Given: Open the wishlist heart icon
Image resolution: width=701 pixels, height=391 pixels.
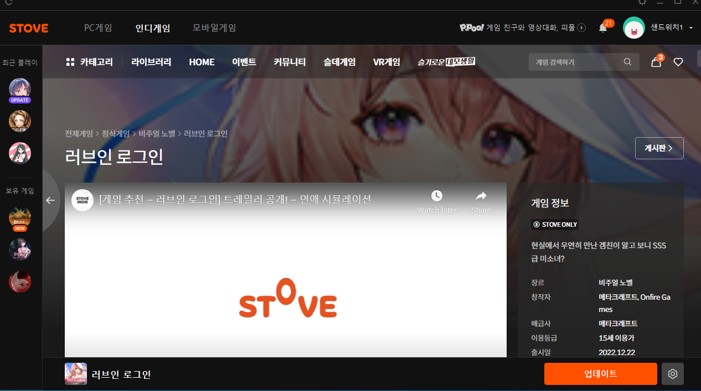Looking at the screenshot, I should pyautogui.click(x=678, y=62).
